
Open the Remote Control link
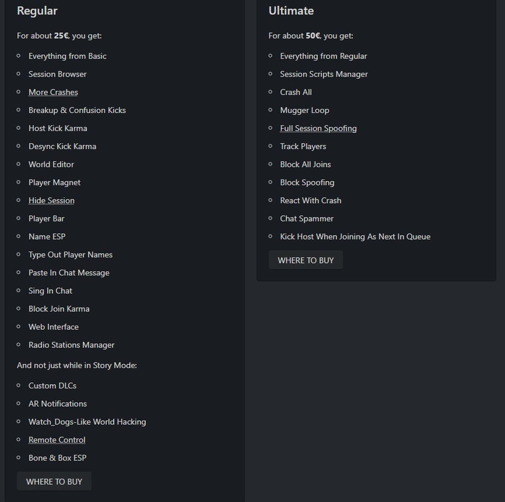[x=57, y=440]
